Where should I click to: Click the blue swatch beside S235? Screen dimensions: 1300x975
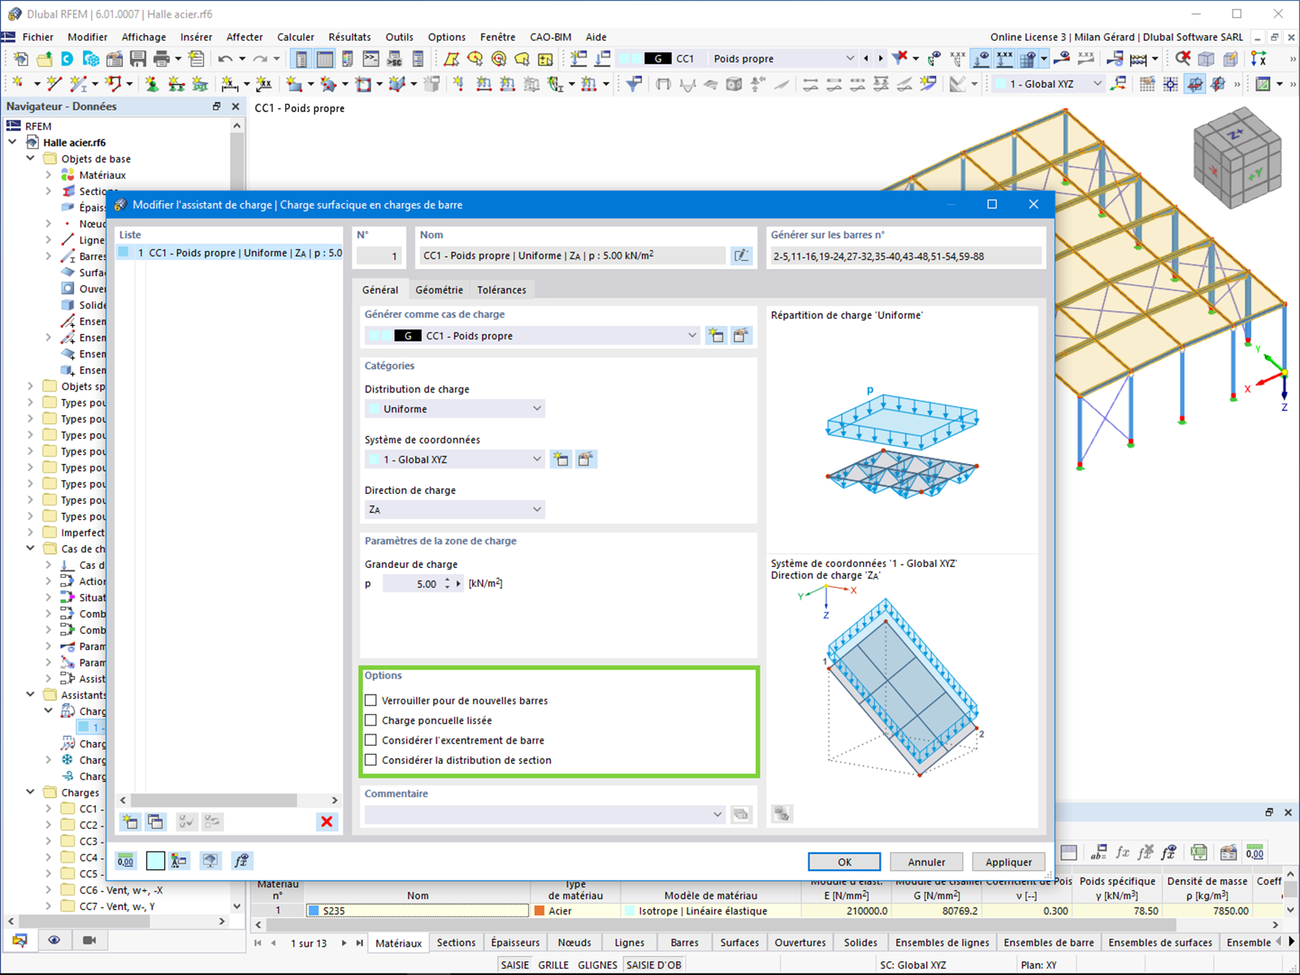[313, 911]
